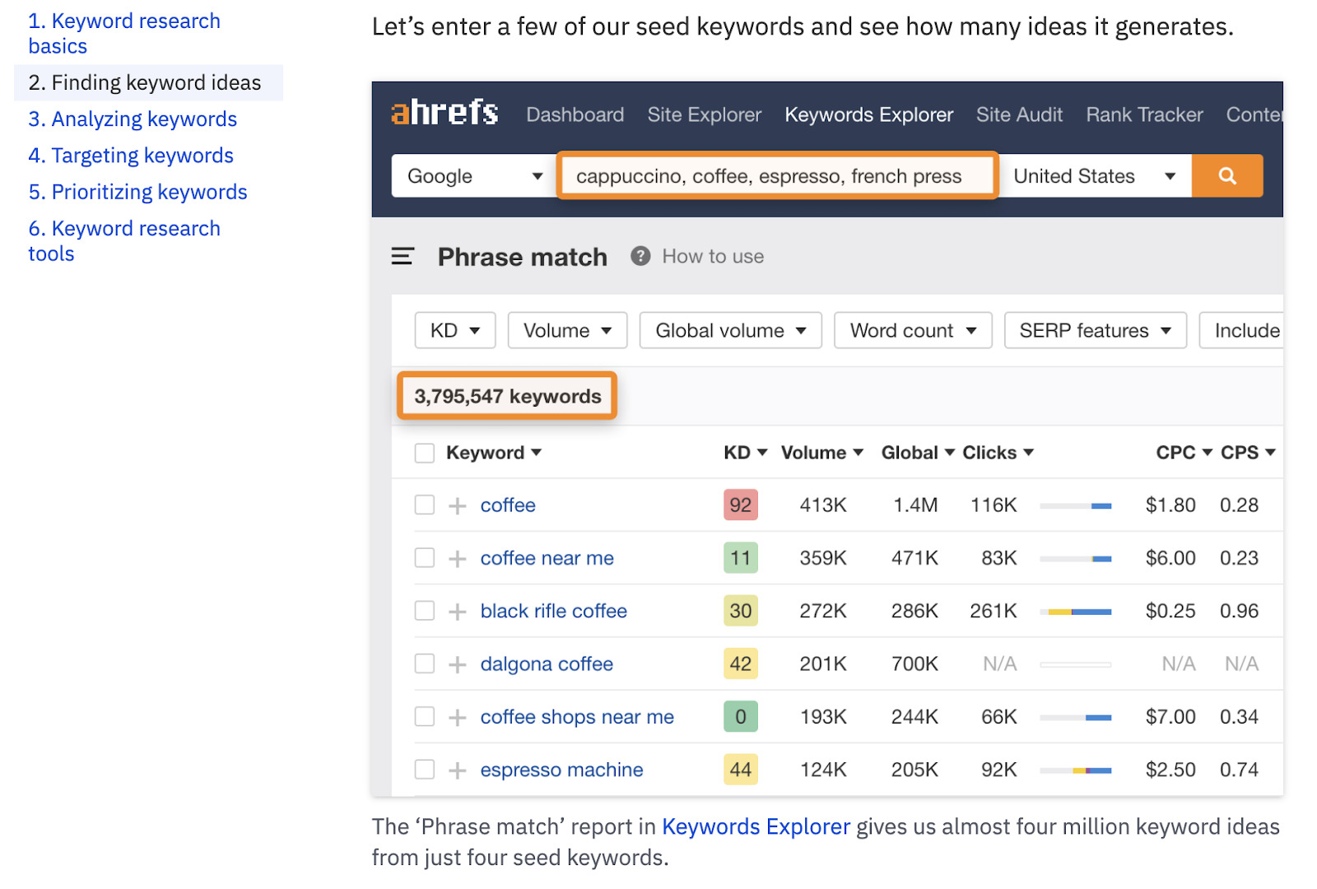Open the Rank Tracker menu item

tap(1143, 114)
